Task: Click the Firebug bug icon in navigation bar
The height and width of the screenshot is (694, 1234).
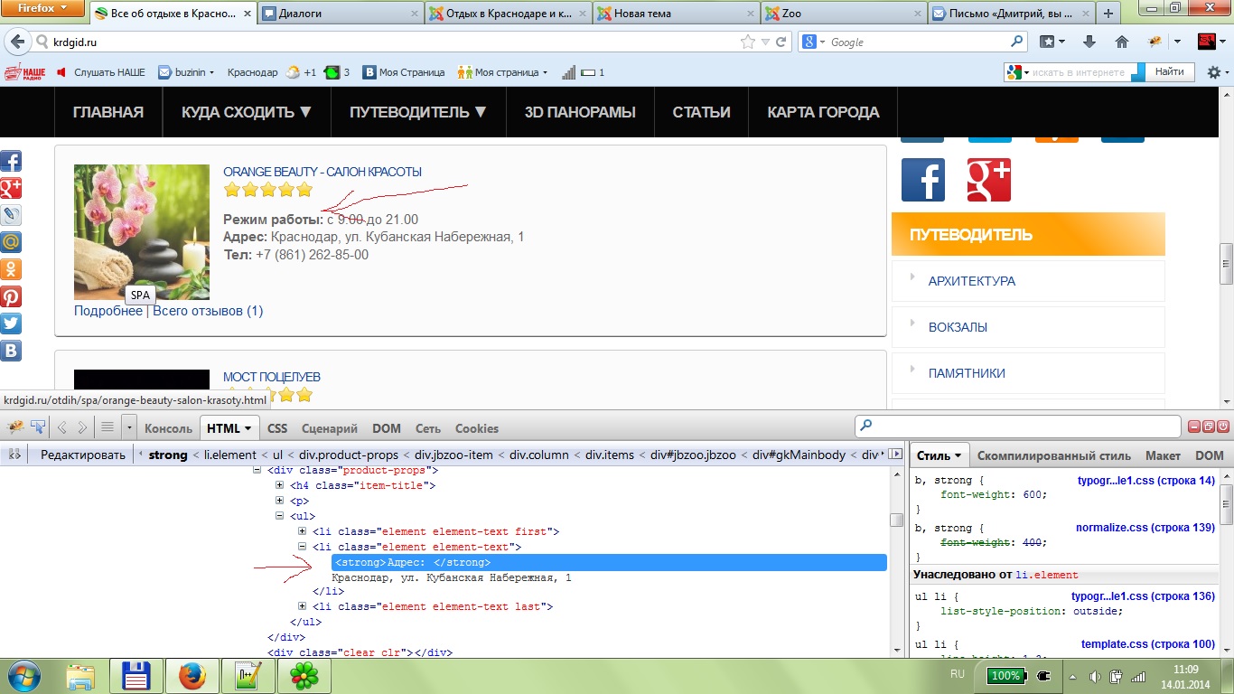Action: [x=1154, y=42]
